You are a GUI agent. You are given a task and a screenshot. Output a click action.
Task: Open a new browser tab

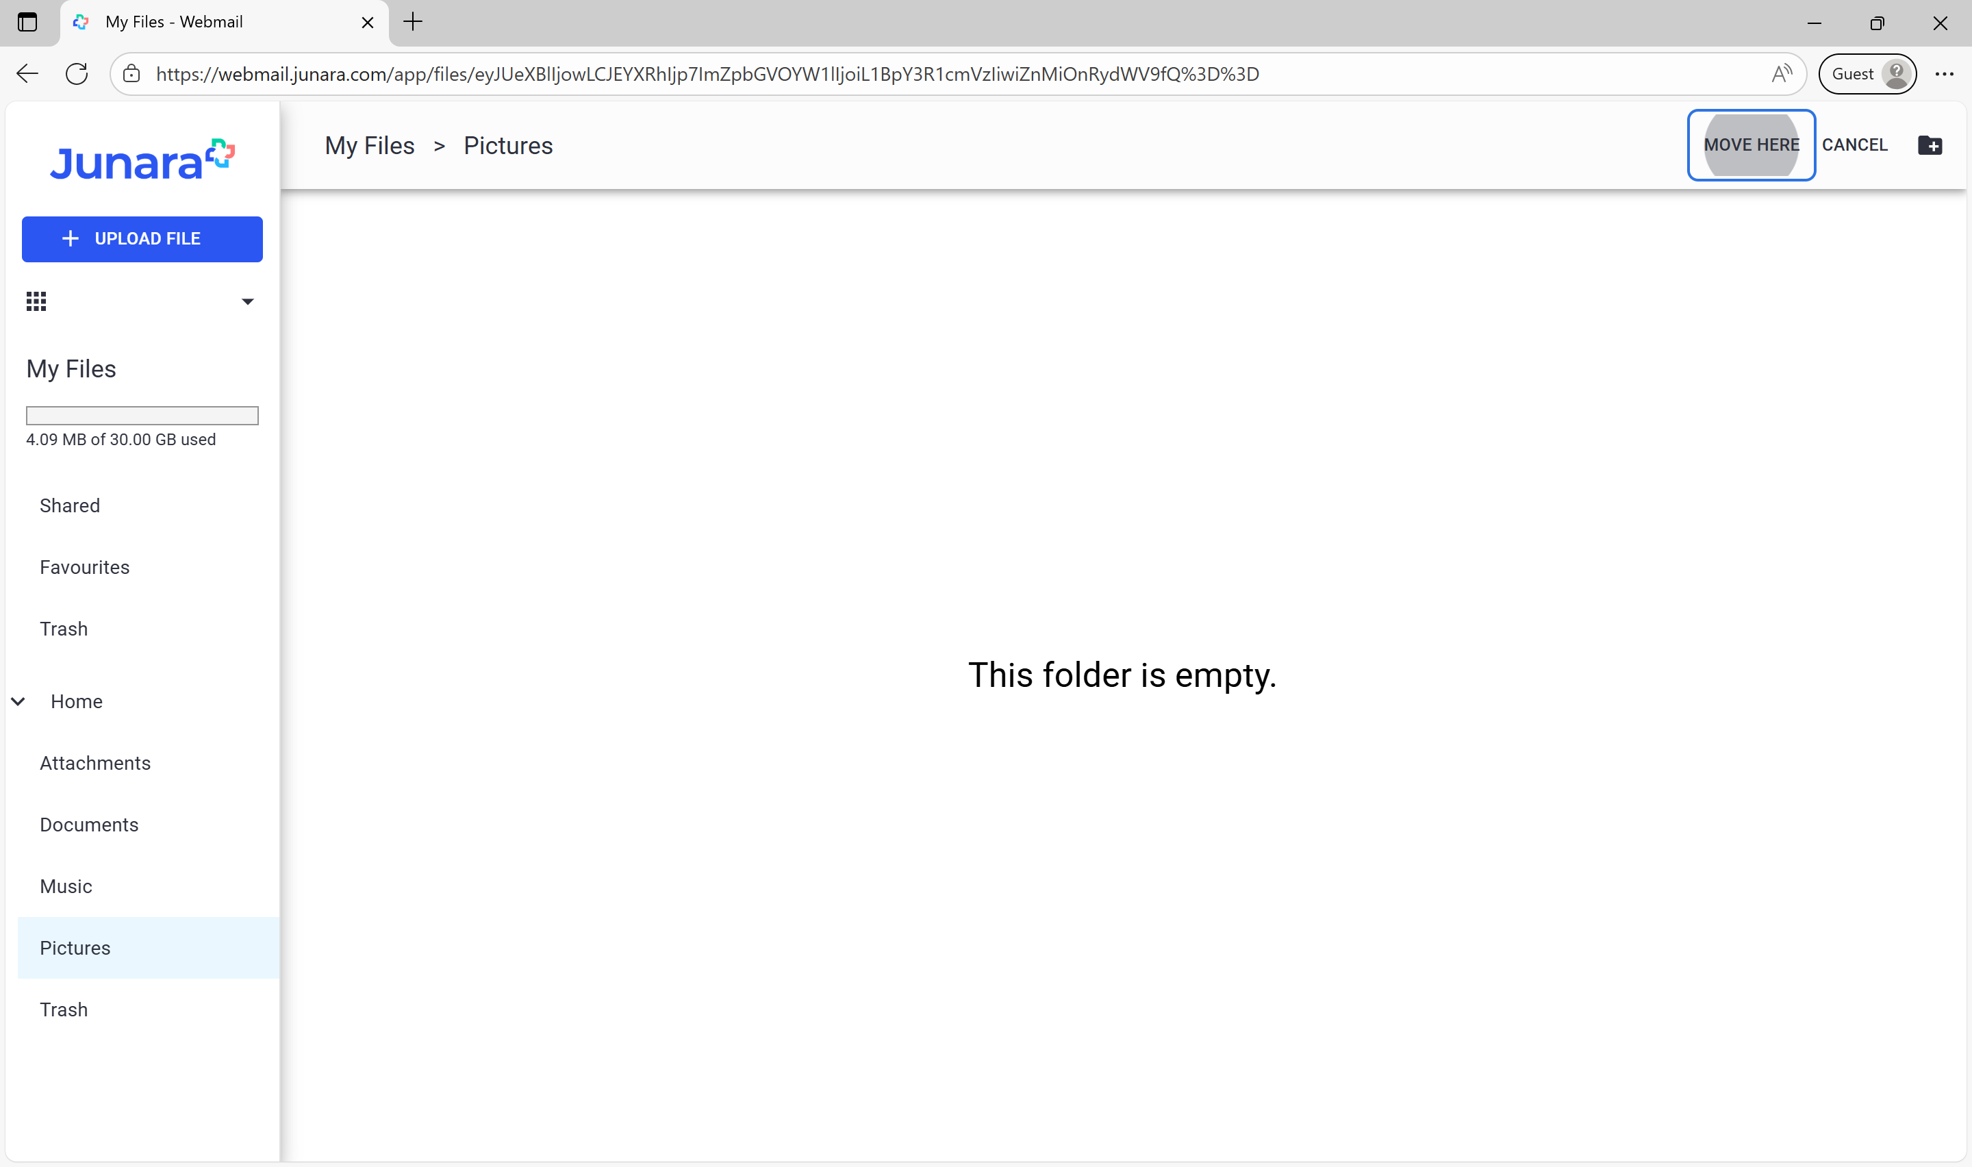[x=413, y=22]
